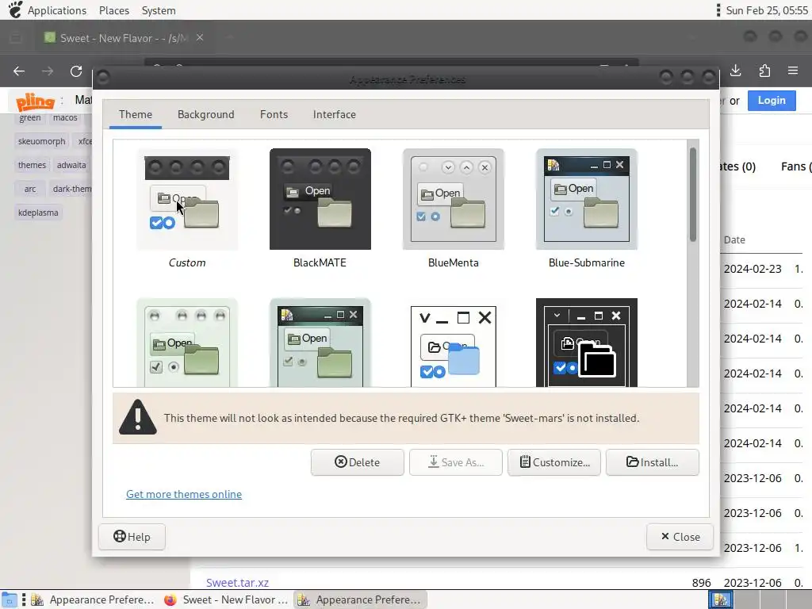Click the Login button on Pling

(x=772, y=101)
